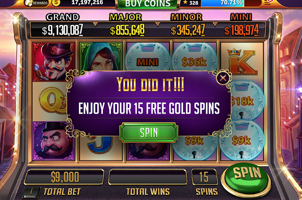302x200 pixels.
Task: Open the hamburger menu icon
Action: point(268,2)
